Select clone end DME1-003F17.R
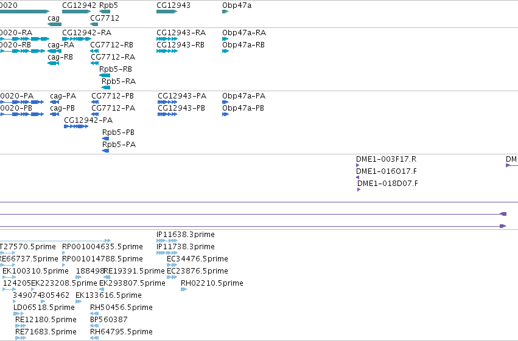This screenshot has height=341, width=518. (x=386, y=159)
